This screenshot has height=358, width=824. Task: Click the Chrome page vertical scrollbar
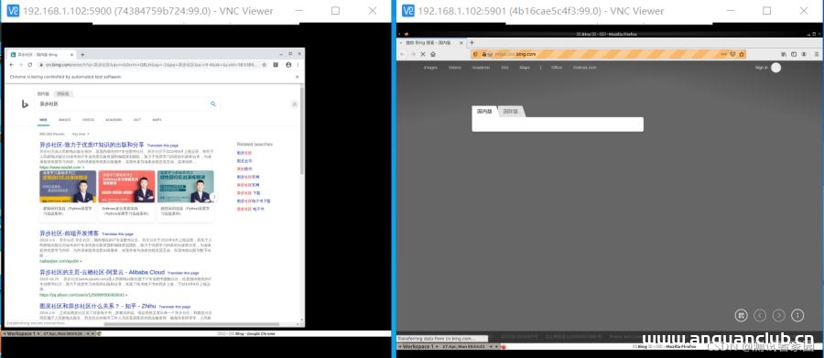pos(301,132)
